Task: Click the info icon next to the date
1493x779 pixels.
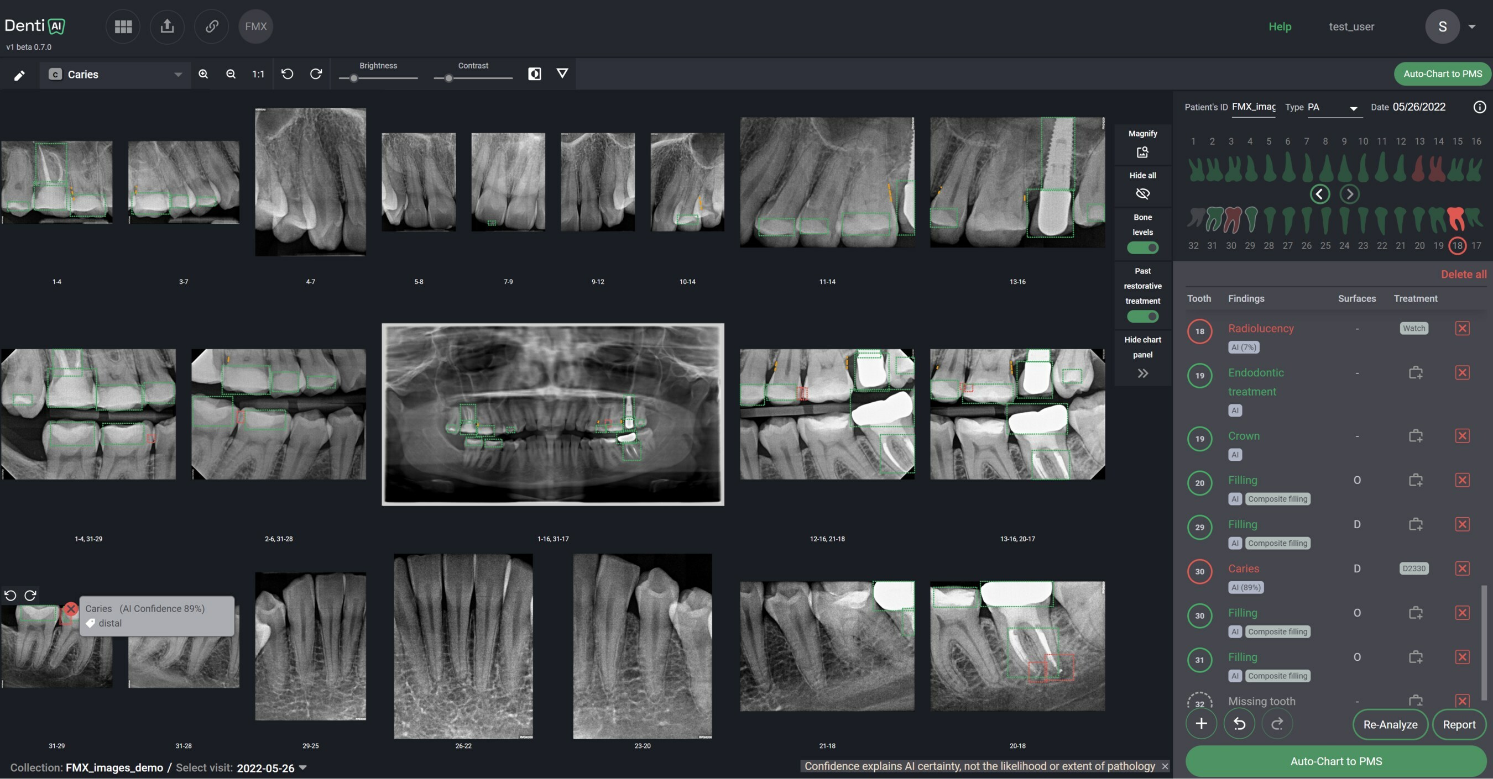Action: pyautogui.click(x=1480, y=107)
